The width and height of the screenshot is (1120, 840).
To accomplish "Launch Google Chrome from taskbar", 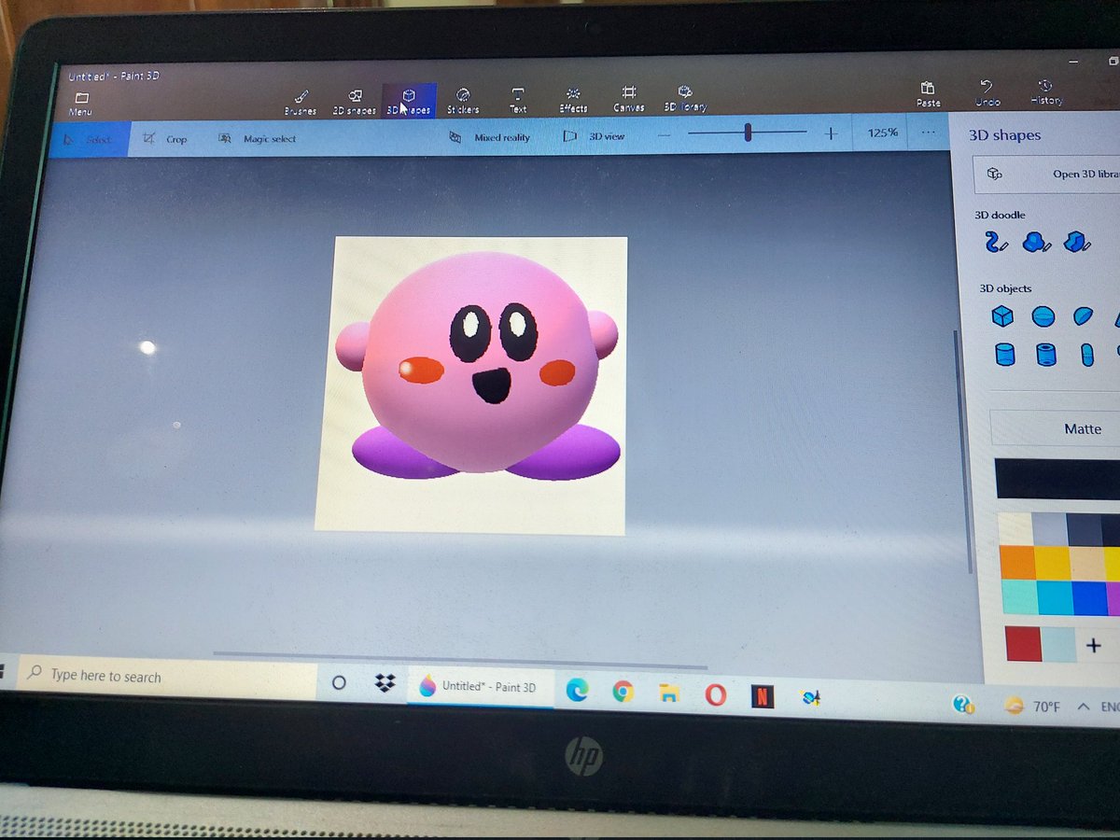I will click(x=623, y=692).
